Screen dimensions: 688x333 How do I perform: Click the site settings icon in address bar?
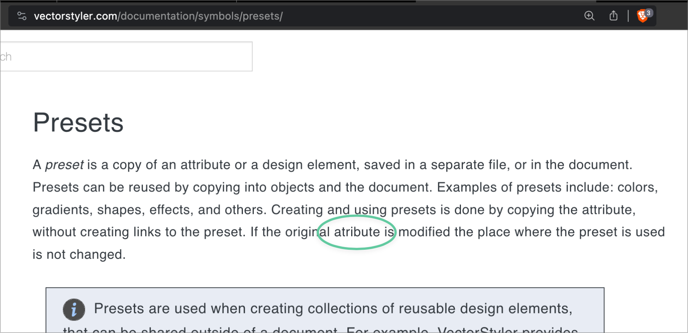[x=22, y=16]
